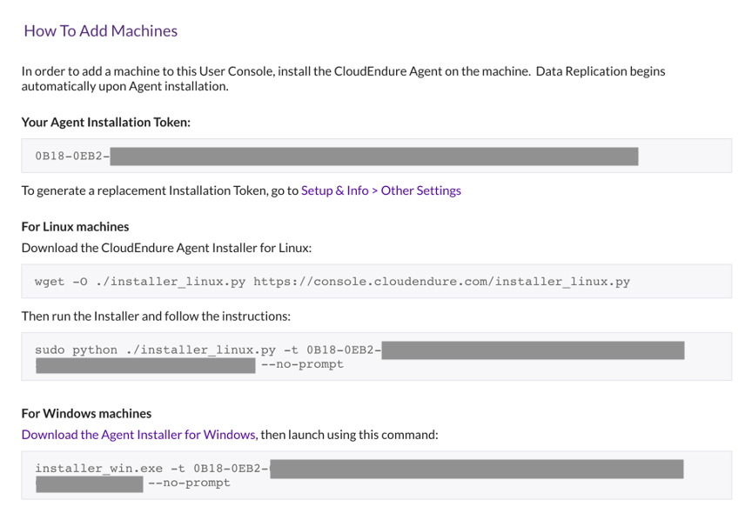Click the installer_win.exe command box
The width and height of the screenshot is (752, 520).
pos(377,476)
